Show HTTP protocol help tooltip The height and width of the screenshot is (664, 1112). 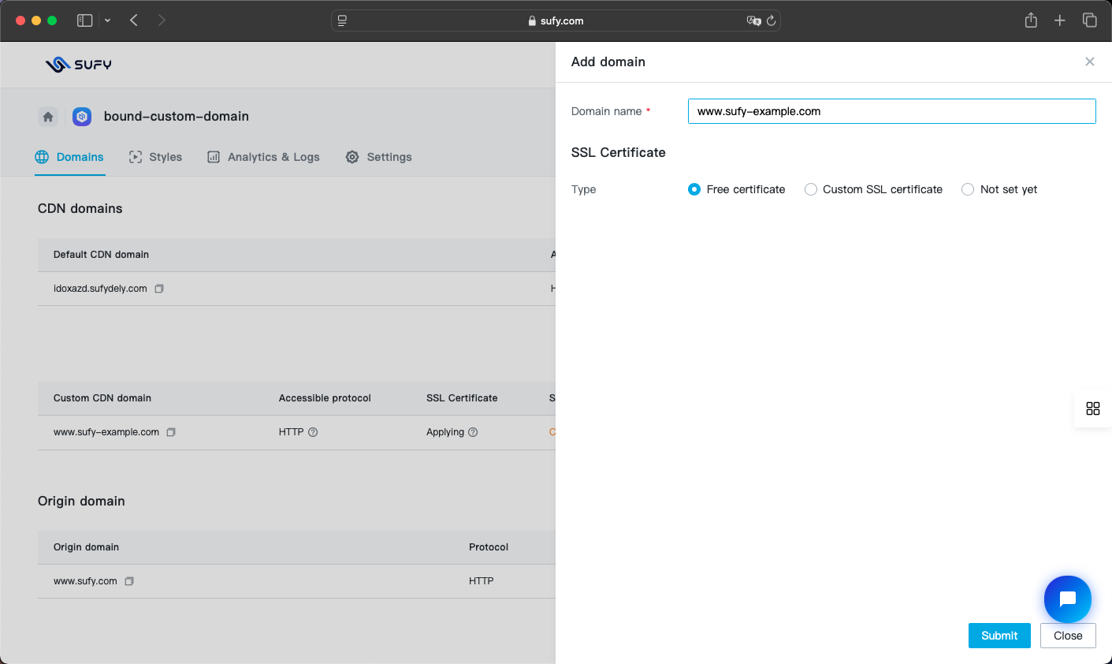pyautogui.click(x=313, y=432)
